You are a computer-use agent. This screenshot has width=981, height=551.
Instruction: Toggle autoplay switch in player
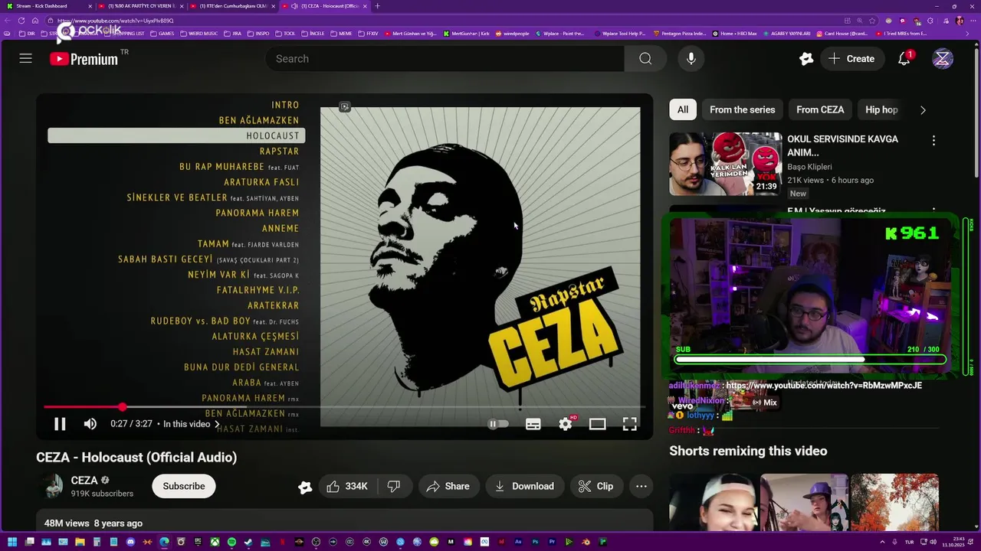[x=498, y=424]
